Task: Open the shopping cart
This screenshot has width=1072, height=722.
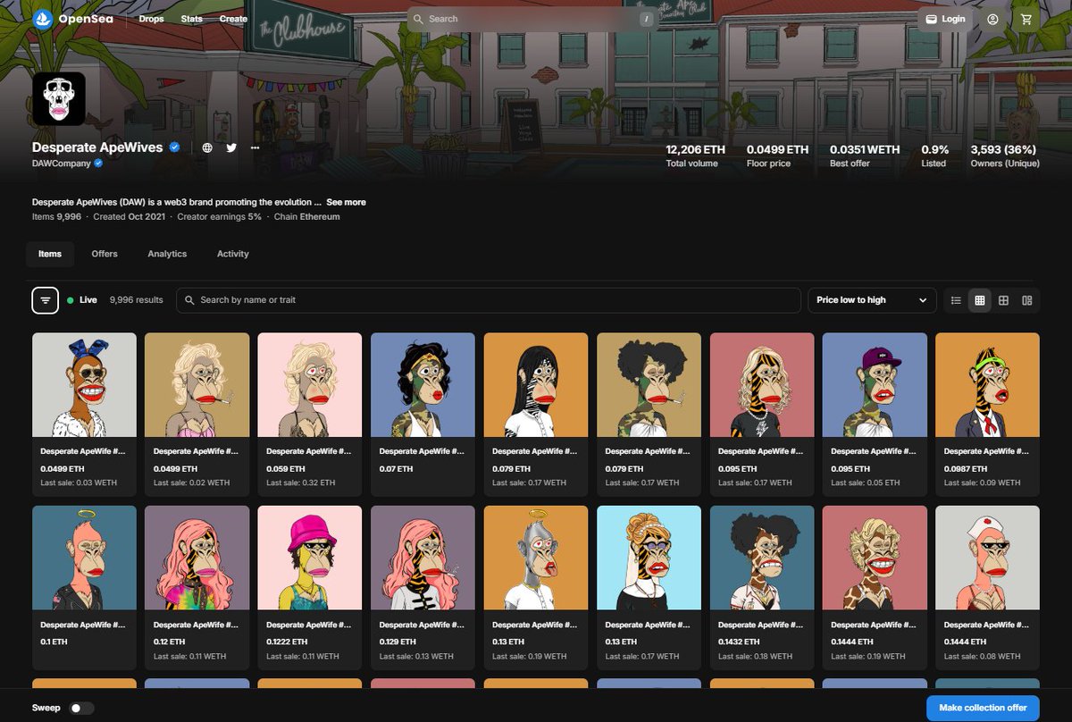Action: pyautogui.click(x=1025, y=18)
